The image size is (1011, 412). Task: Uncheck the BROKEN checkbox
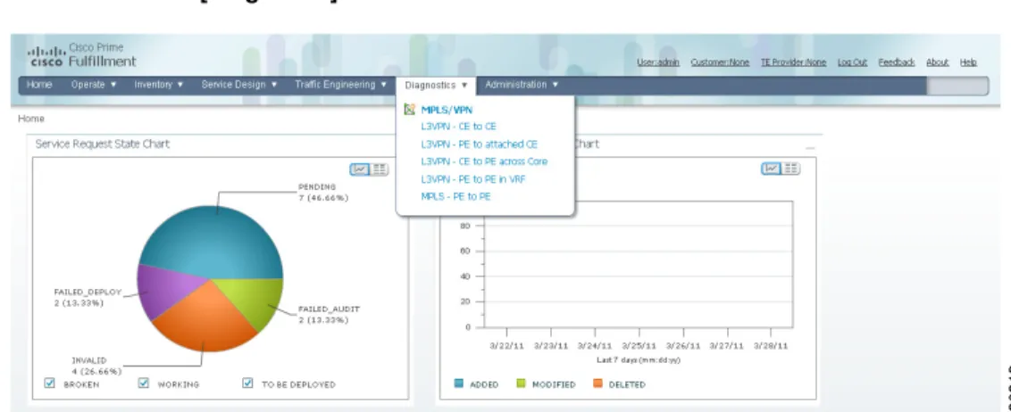50,383
